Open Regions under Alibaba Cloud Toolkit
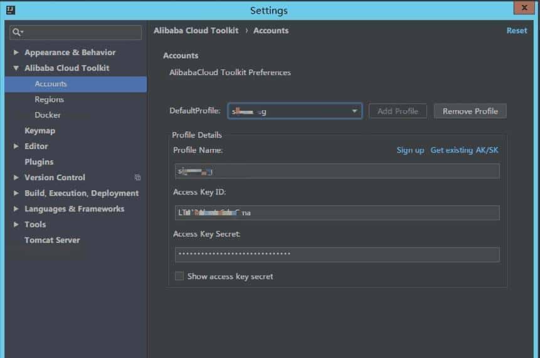The image size is (540, 358). point(50,100)
